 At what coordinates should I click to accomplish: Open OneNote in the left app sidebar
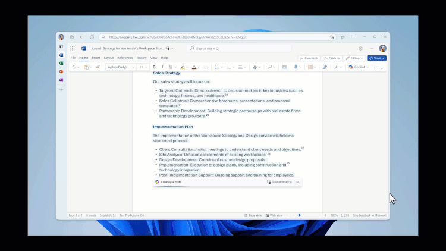click(61, 80)
